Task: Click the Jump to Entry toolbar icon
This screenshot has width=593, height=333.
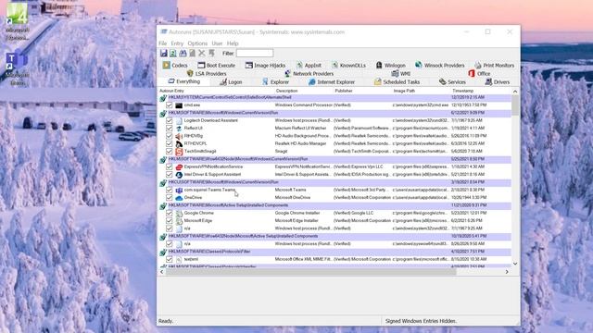Action: tap(211, 54)
